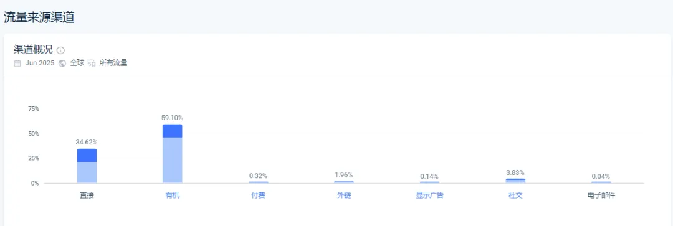Open the 社交 channel link
Image resolution: width=673 pixels, height=226 pixels.
click(515, 195)
